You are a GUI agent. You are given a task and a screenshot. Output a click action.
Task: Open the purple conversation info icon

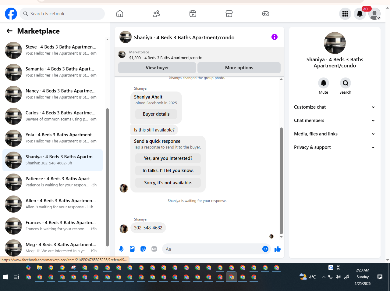275,37
